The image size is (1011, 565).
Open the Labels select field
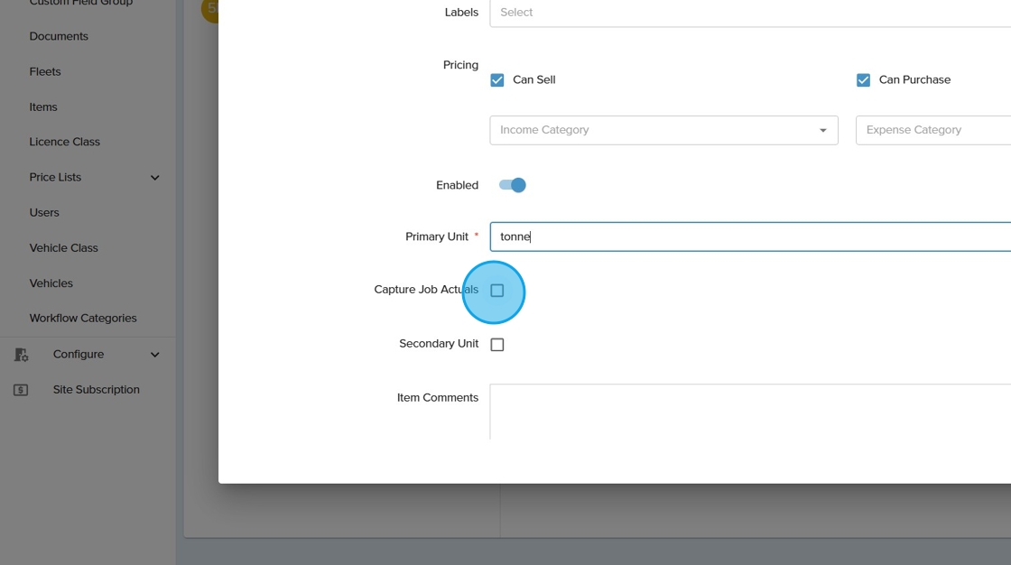click(x=749, y=13)
